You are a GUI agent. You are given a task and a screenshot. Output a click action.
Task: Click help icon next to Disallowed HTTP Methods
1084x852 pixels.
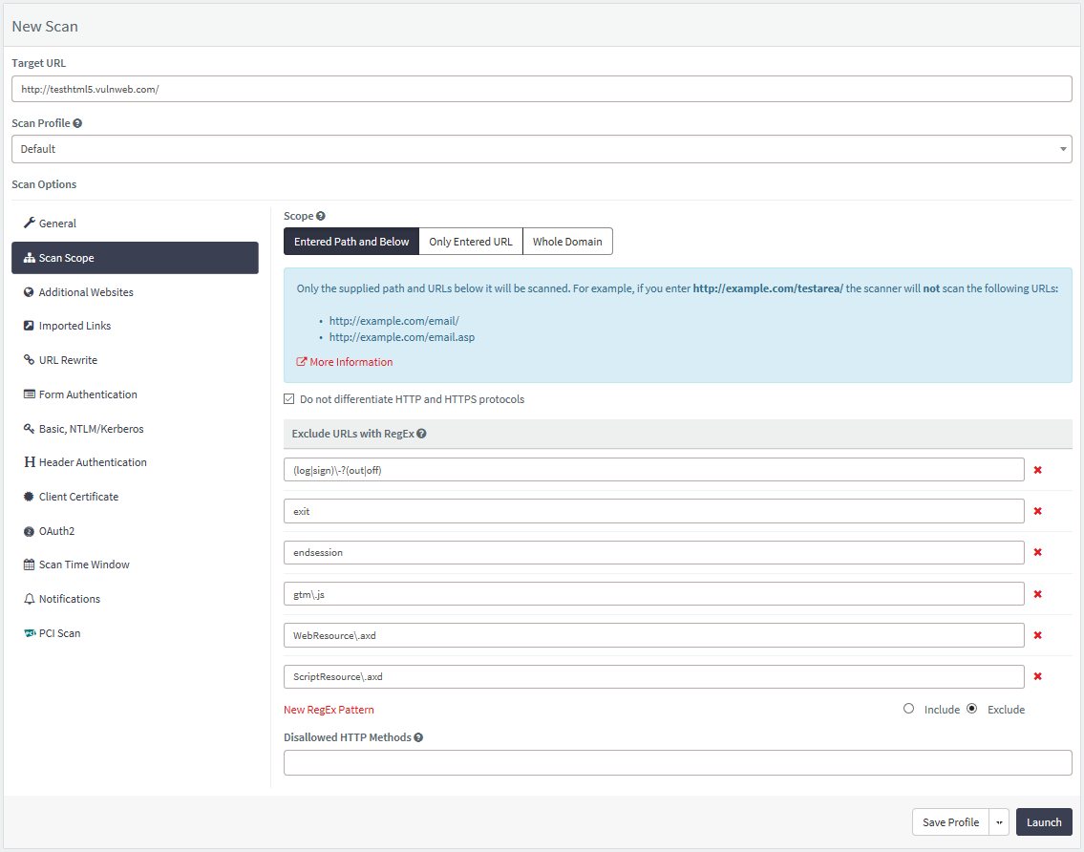(418, 737)
